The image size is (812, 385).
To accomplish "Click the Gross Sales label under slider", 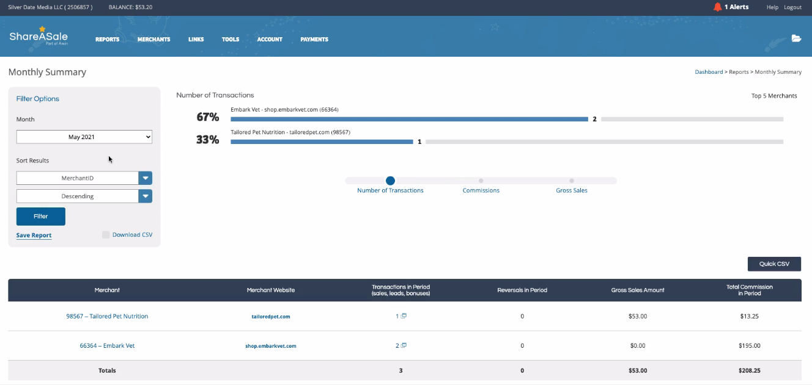I will [572, 190].
